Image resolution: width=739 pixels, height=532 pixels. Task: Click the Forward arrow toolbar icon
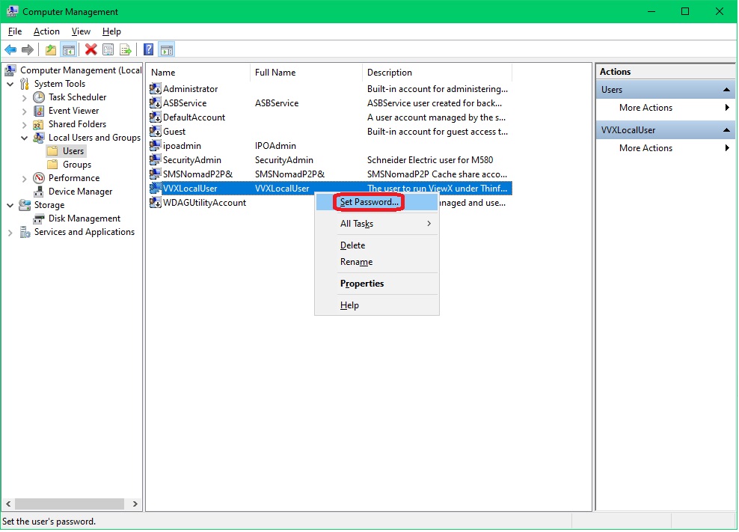click(28, 49)
